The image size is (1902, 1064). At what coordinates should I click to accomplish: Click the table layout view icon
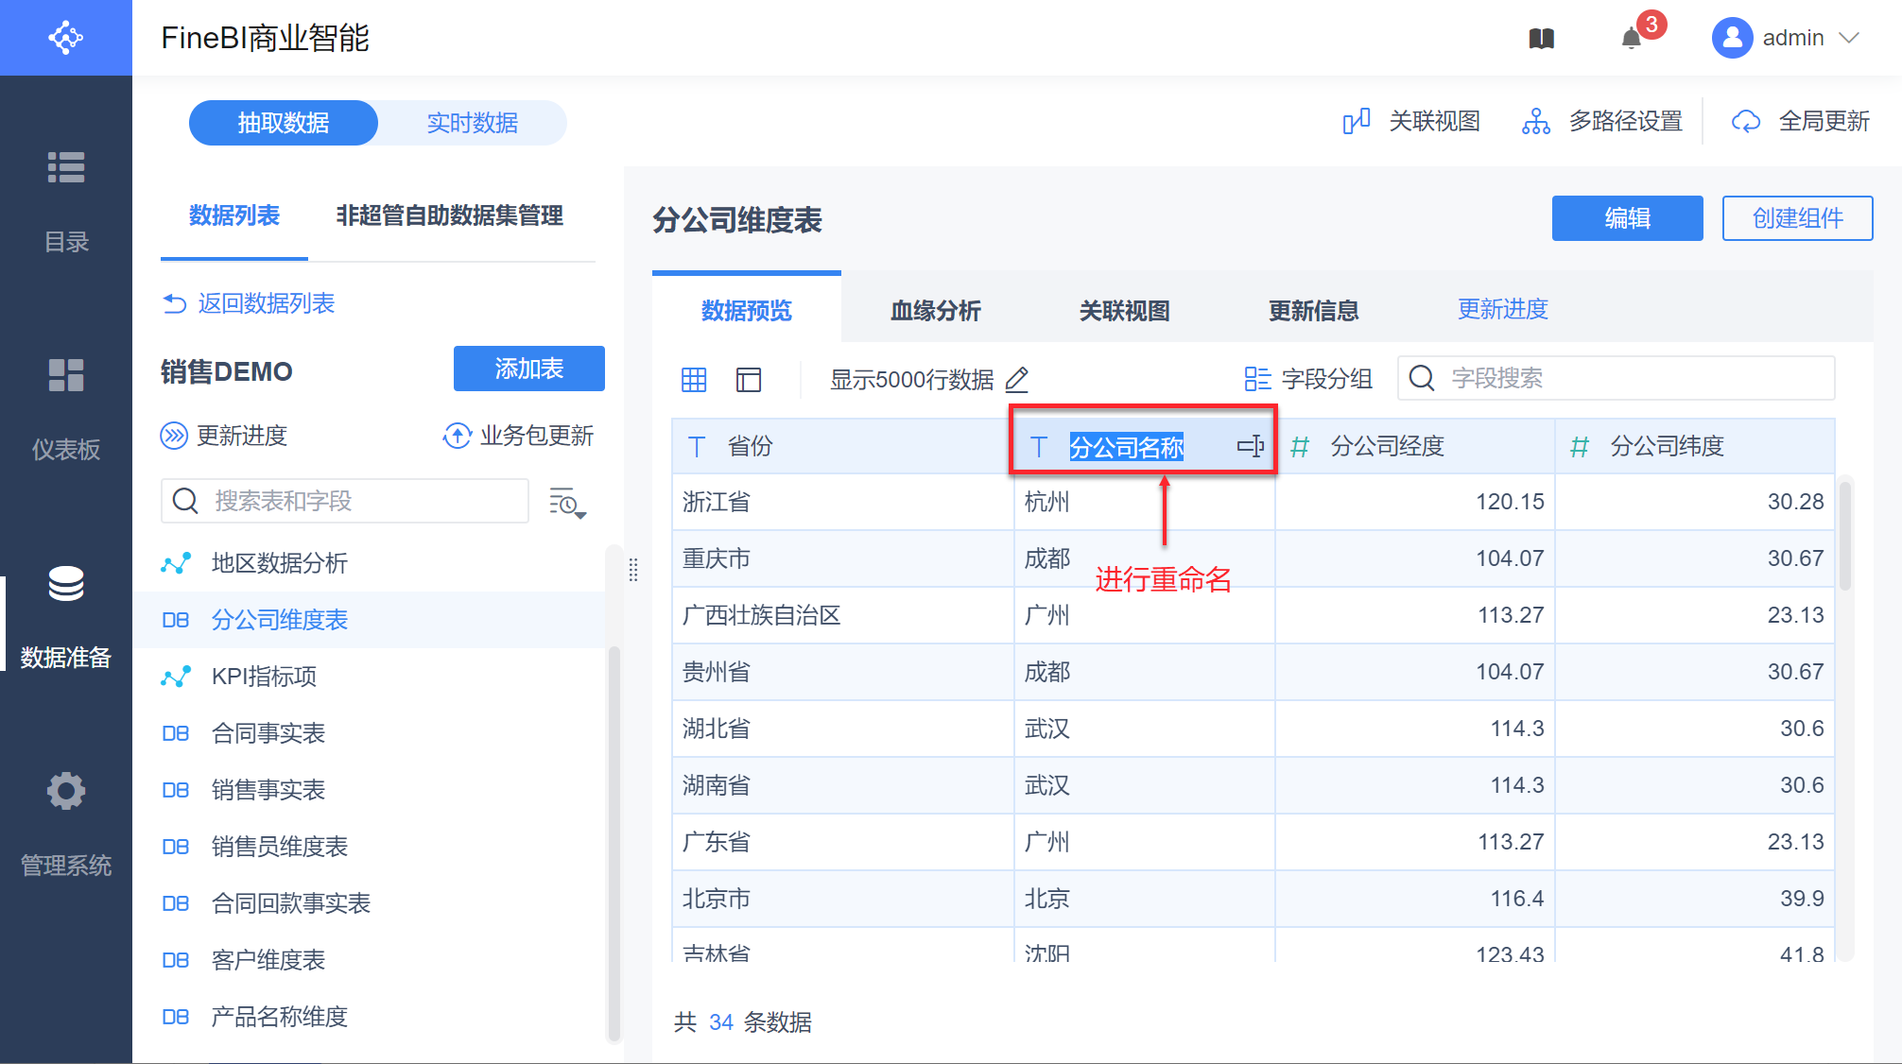tap(749, 380)
